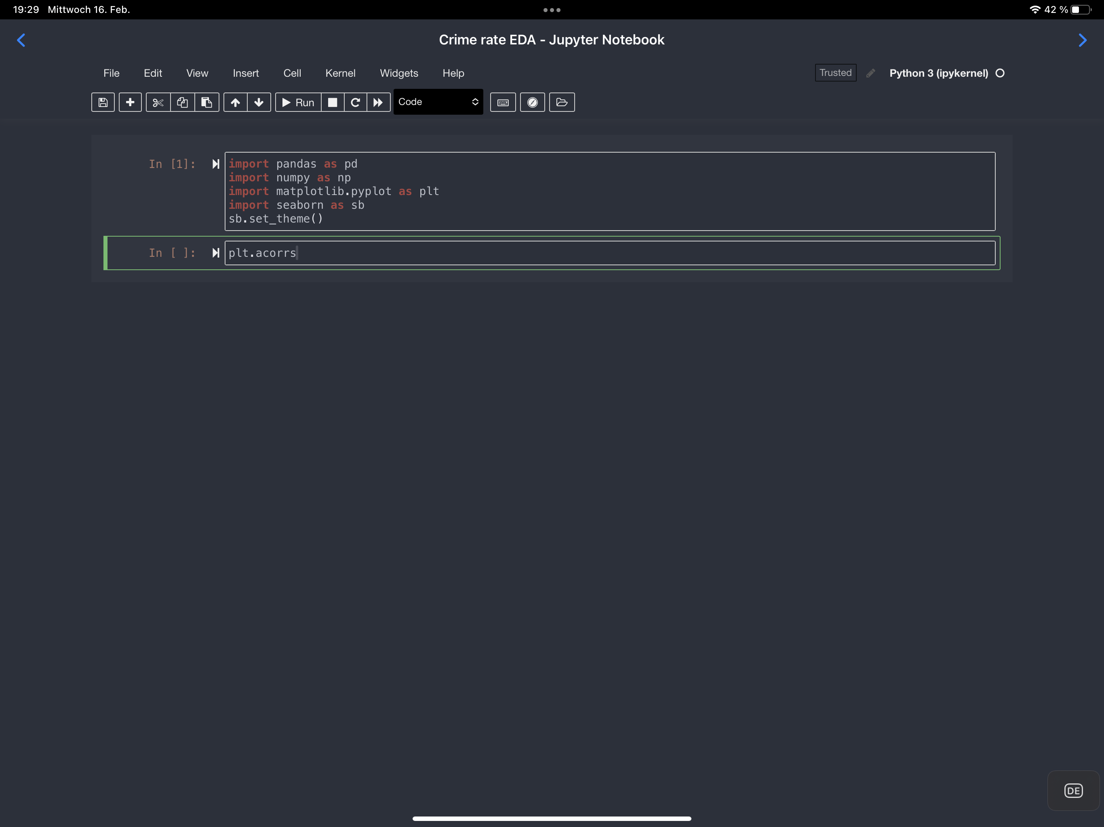Insert a new cell below using plus icon

coord(130,102)
